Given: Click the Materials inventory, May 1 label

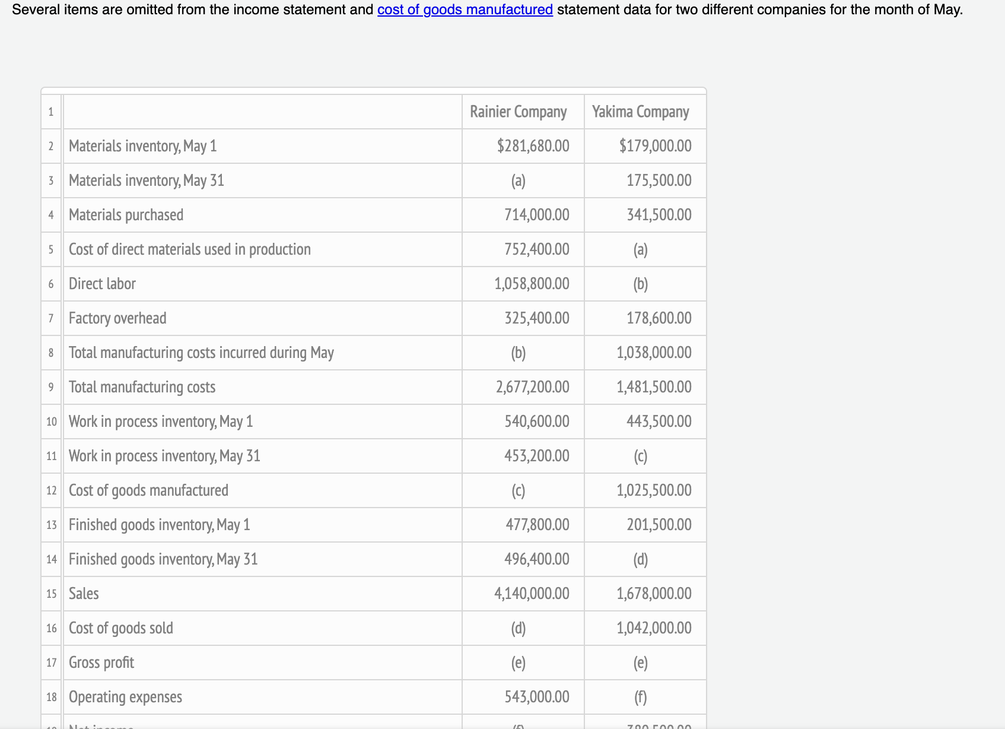Looking at the screenshot, I should [x=143, y=146].
